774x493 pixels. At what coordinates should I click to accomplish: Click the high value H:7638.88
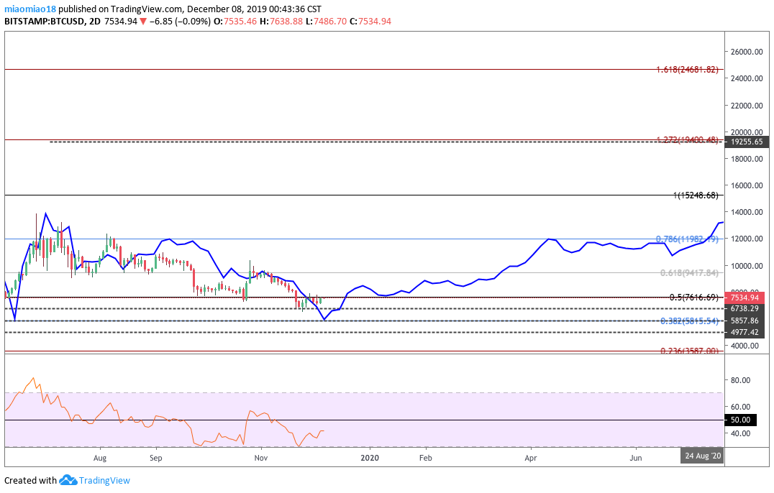click(x=281, y=21)
